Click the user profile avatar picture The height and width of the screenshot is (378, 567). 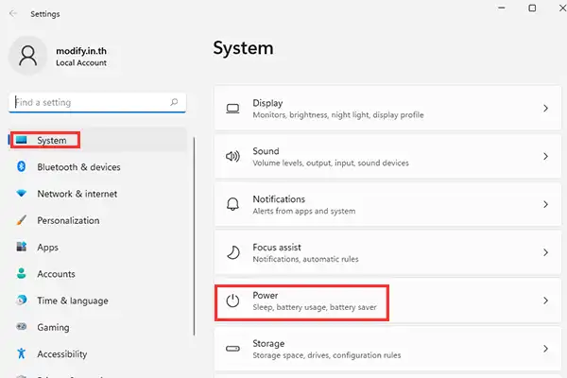27,57
